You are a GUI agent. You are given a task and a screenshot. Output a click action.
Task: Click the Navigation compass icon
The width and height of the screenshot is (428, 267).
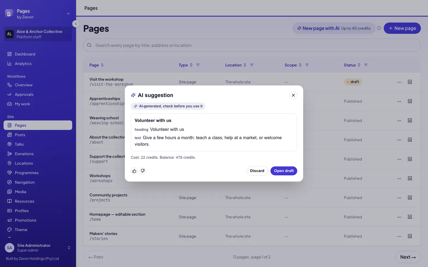(x=10, y=182)
